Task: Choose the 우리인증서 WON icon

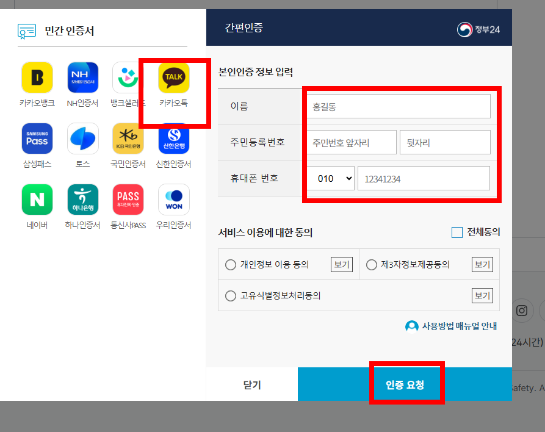Action: 173,200
